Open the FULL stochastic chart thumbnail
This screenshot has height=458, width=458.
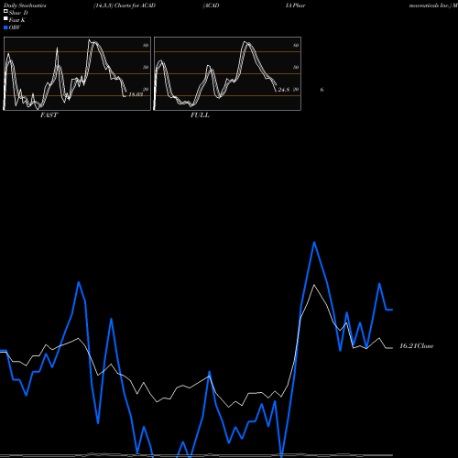point(227,73)
